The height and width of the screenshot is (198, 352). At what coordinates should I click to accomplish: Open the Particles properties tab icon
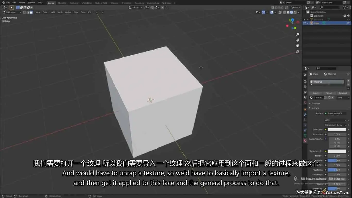(x=305, y=120)
